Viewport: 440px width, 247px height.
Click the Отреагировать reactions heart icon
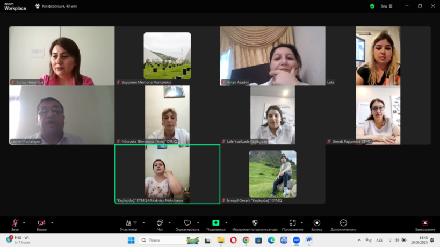(x=187, y=223)
